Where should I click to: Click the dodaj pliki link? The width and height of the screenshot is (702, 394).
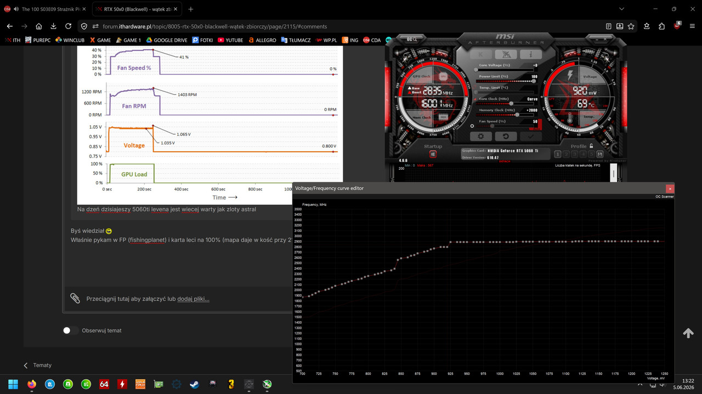coord(193,299)
